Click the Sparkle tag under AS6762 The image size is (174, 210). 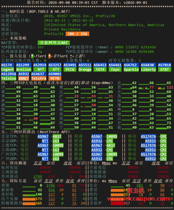(131, 70)
